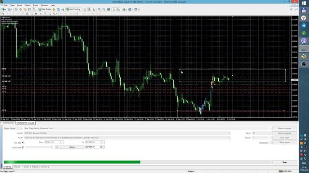Click the New Chart toolbar icon
Viewport: 309px width, 173px height.
click(x=3, y=9)
